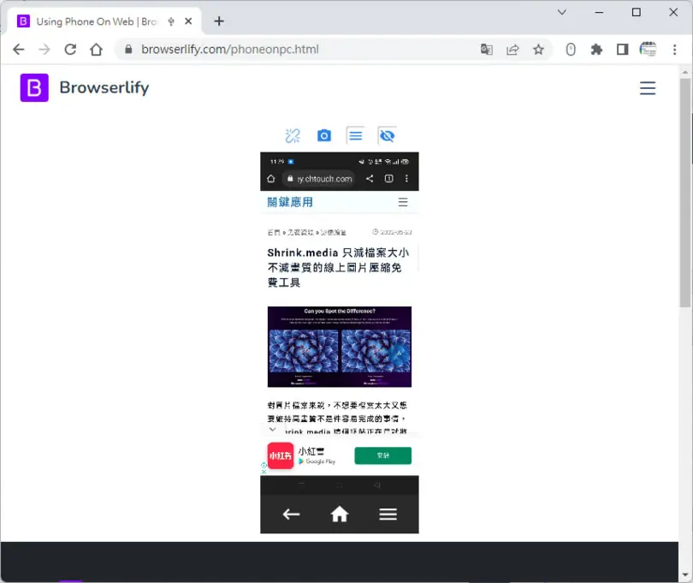Image resolution: width=693 pixels, height=583 pixels.
Task: Open the lines menu button above phone
Action: click(355, 135)
